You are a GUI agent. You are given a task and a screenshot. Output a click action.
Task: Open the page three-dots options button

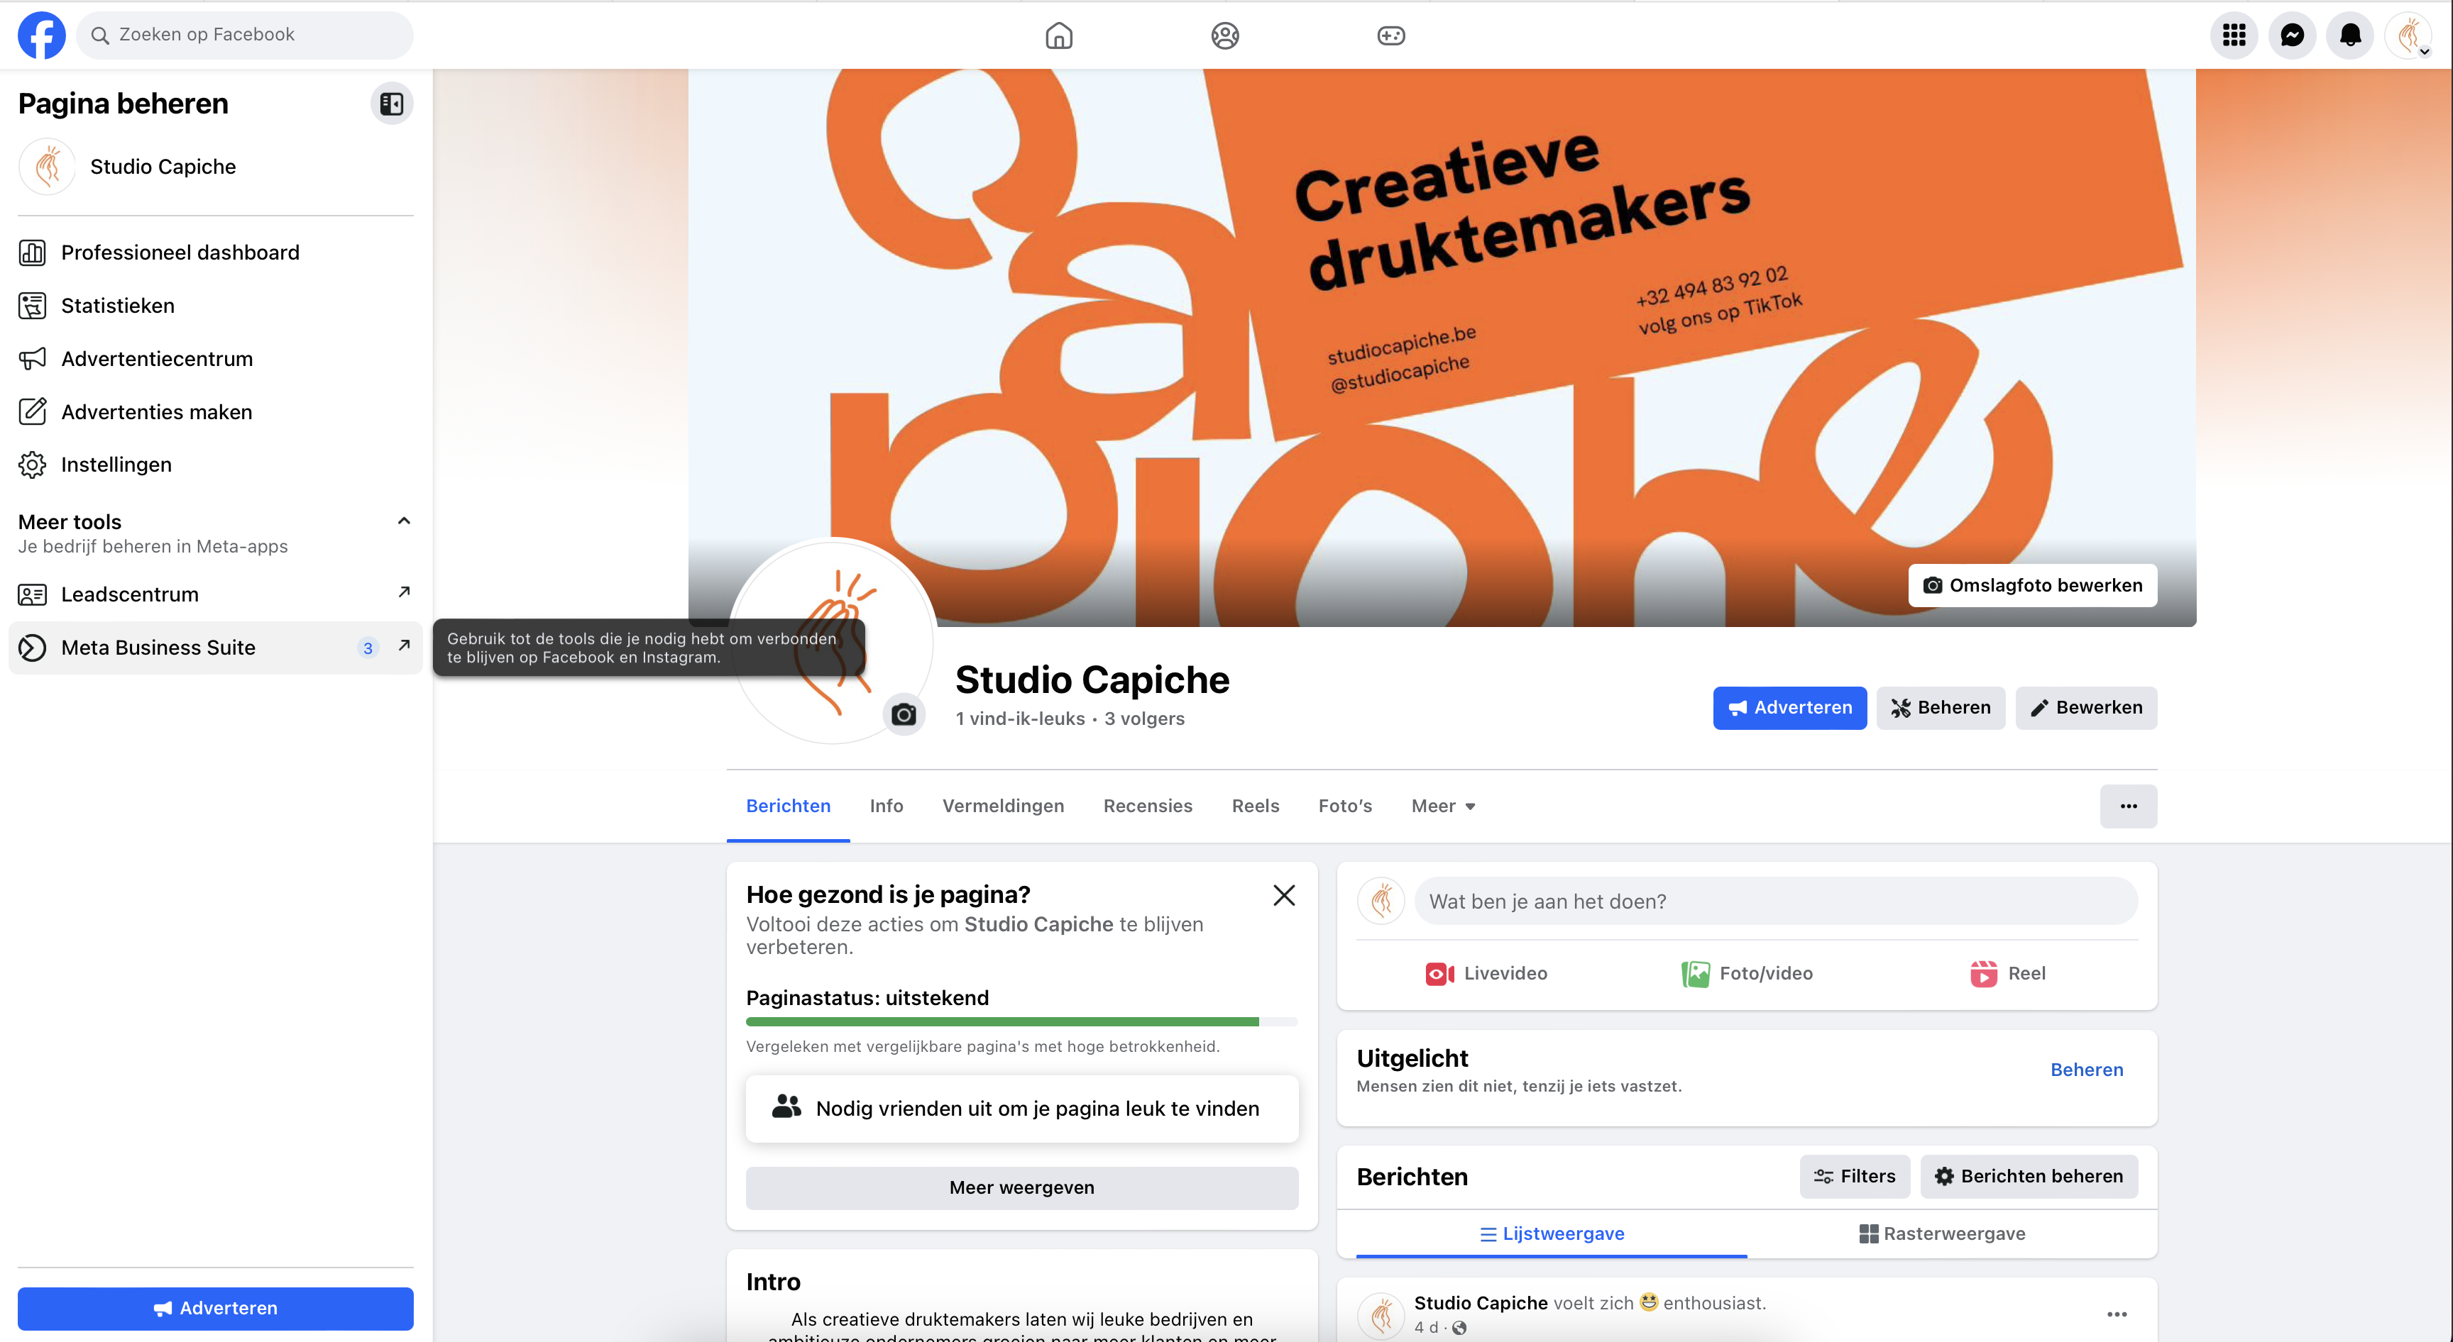pyautogui.click(x=2129, y=806)
